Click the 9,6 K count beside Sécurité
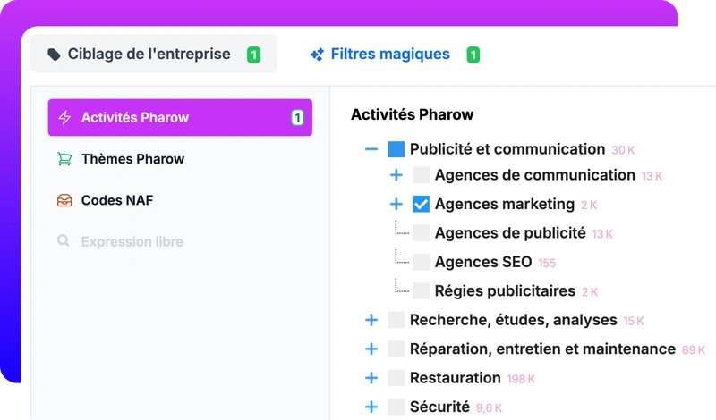This screenshot has height=420, width=716. point(489,407)
